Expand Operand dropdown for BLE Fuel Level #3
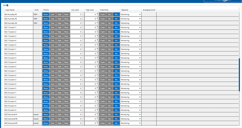 click(131, 123)
